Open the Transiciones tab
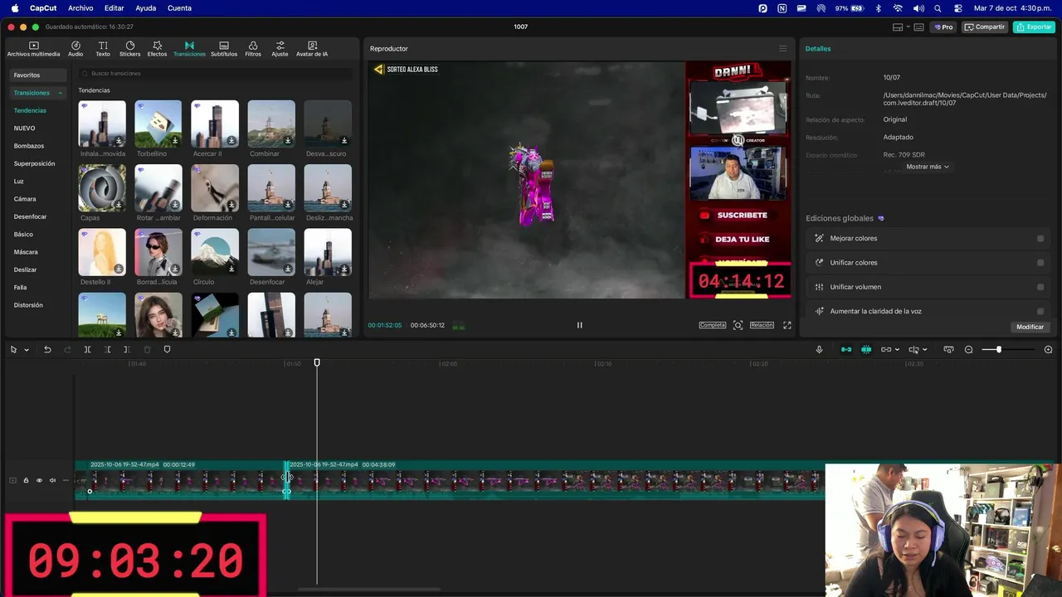 click(x=189, y=49)
